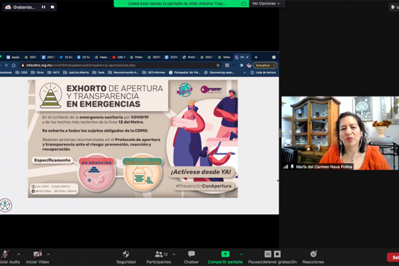Open the Reconstrucción A... bookmarks folder
Image resolution: width=399 pixels, height=266 pixels.
click(123, 72)
